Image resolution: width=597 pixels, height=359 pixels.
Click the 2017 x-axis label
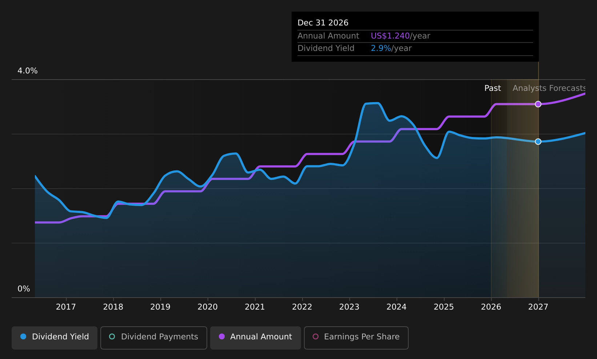66,307
